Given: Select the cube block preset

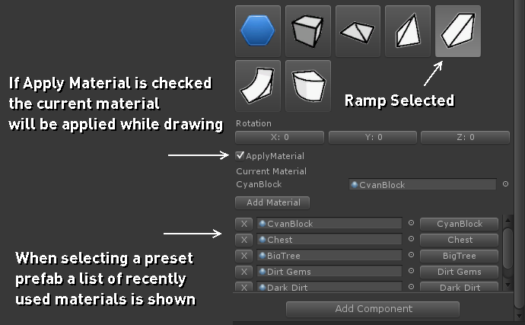Looking at the screenshot, I should click(307, 30).
